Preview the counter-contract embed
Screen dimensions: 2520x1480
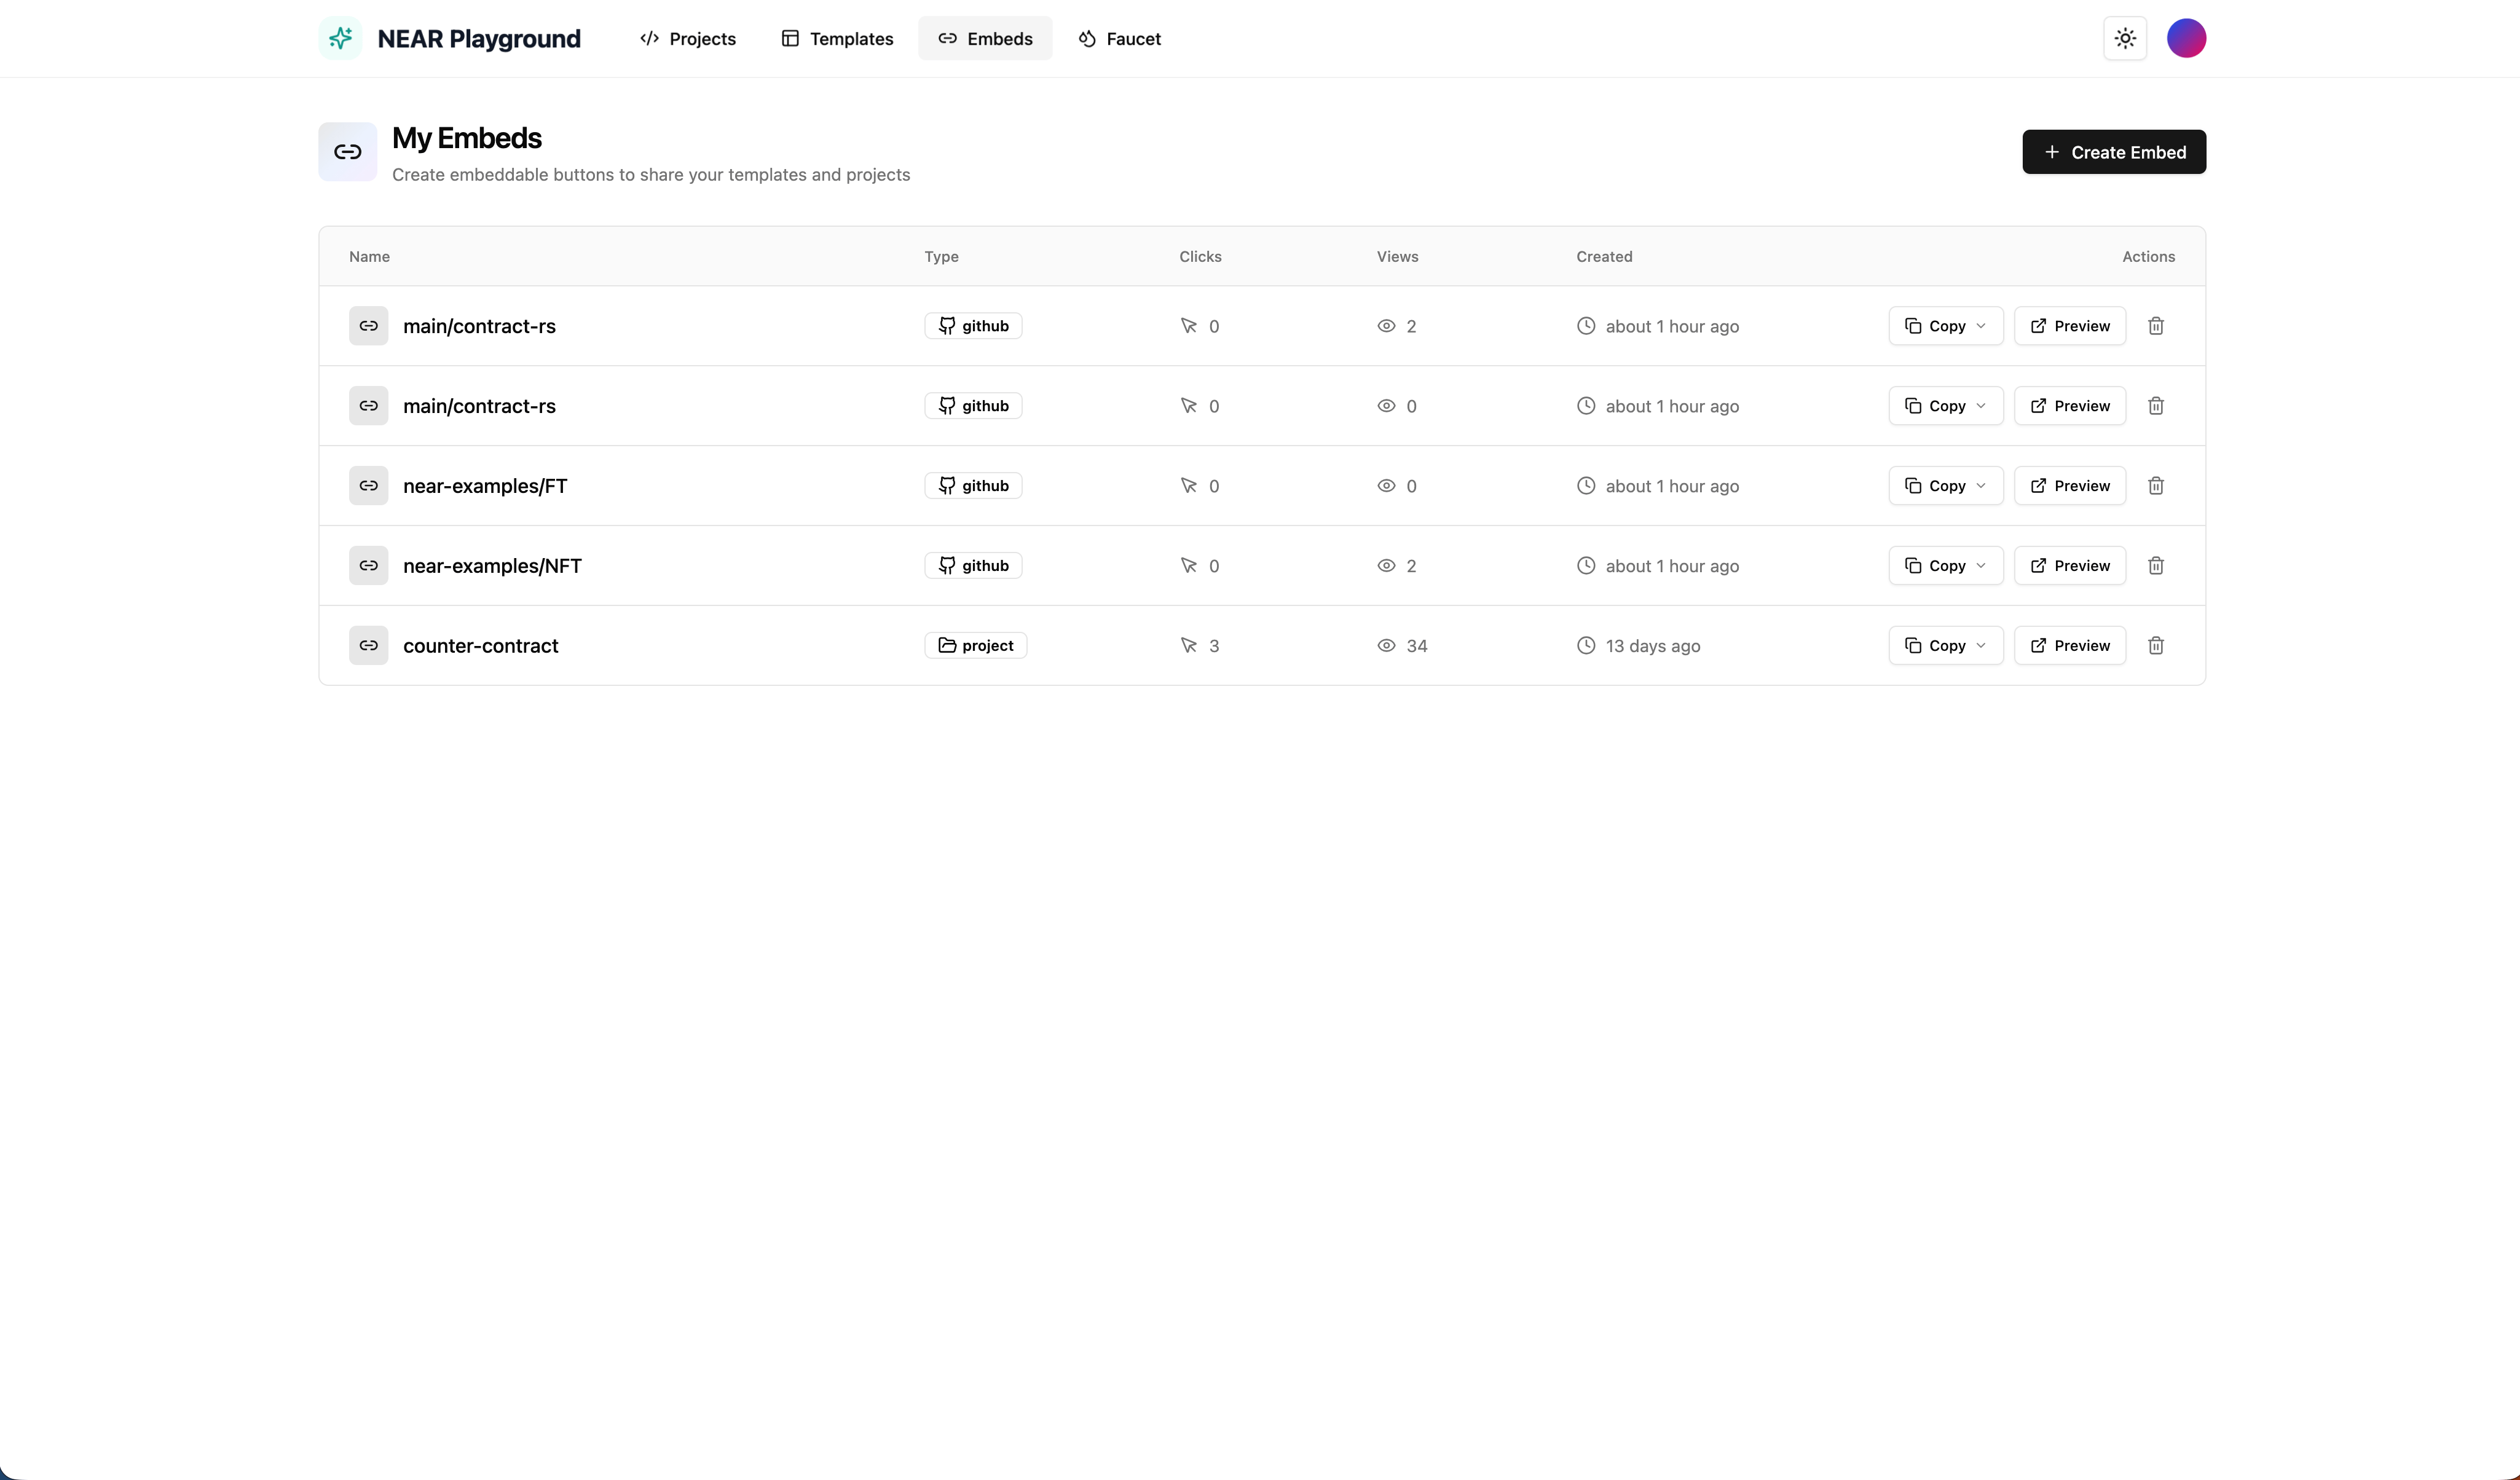(2070, 646)
